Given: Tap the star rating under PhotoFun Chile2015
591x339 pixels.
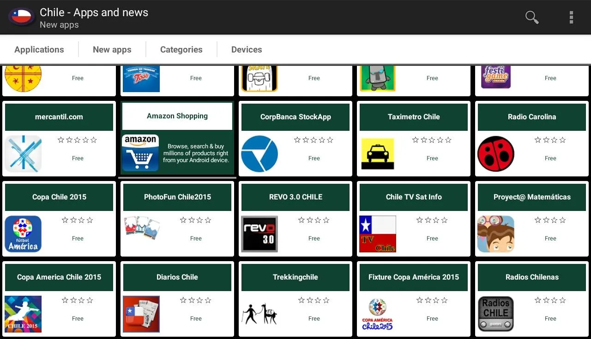Looking at the screenshot, I should [x=195, y=220].
